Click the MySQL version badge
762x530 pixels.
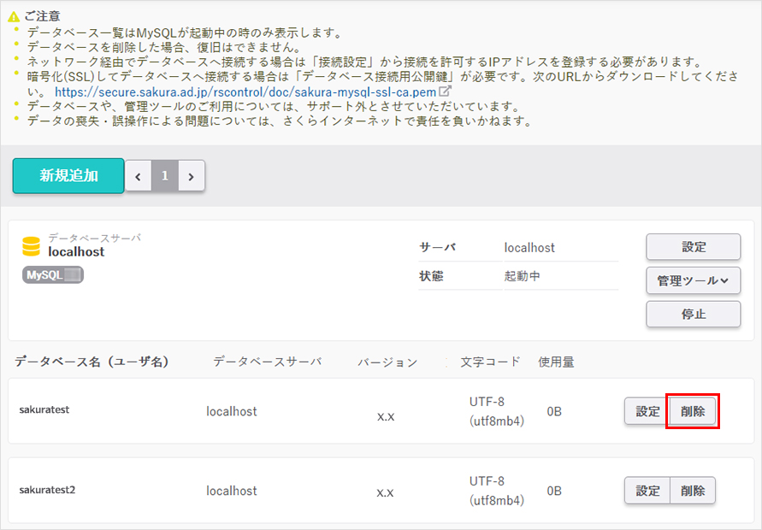(53, 275)
